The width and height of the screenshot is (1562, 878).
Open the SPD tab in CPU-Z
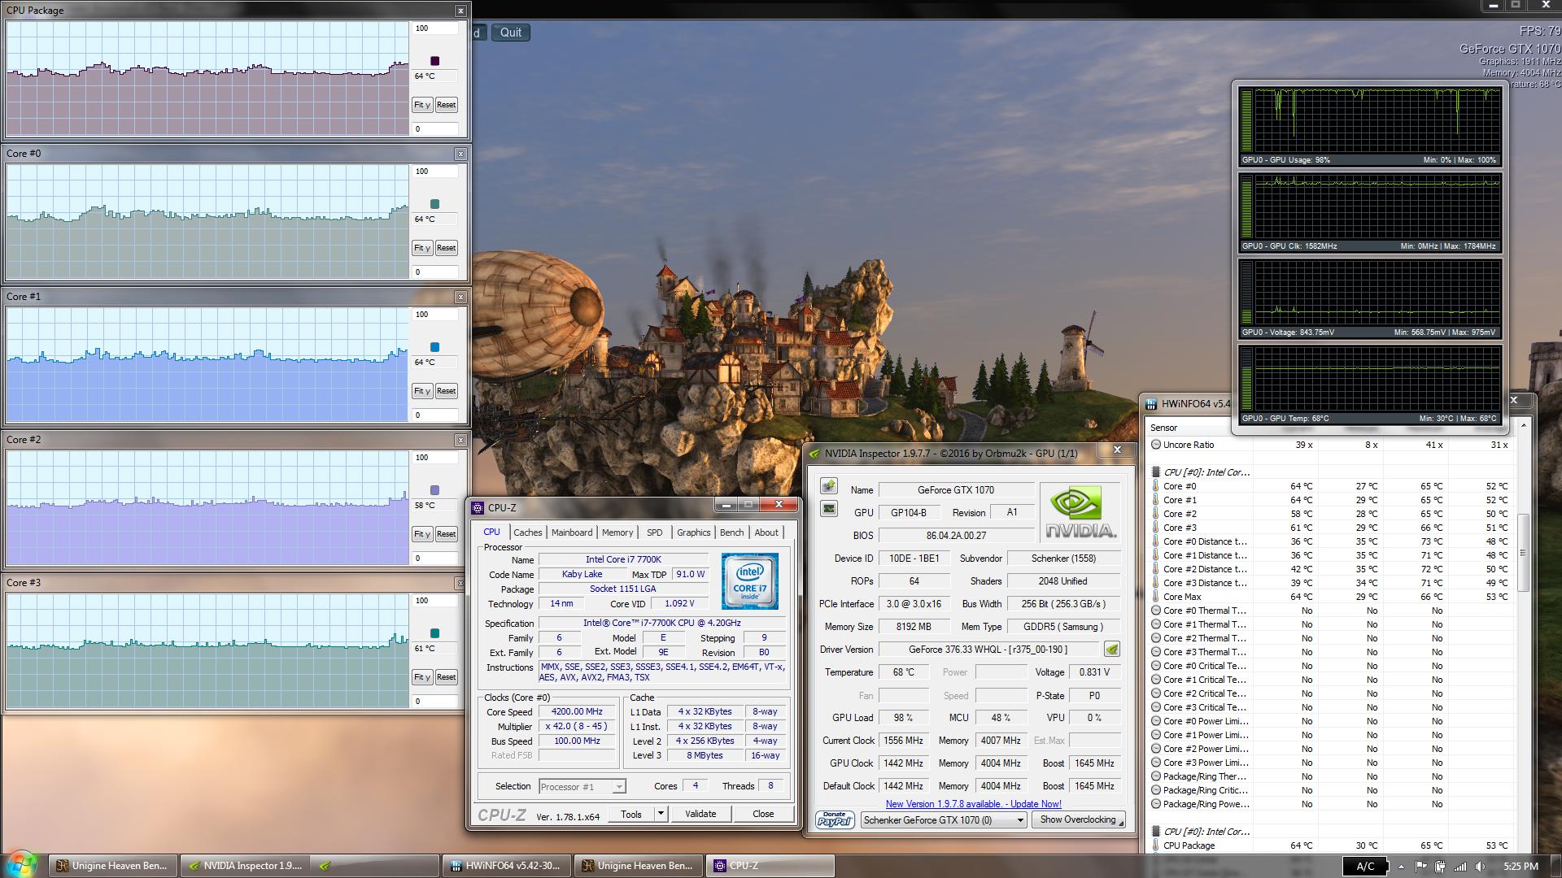[654, 532]
